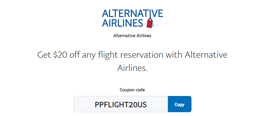Click the ALTERNATIVE word in the logo
This screenshot has height=116, width=262.
coord(132,13)
